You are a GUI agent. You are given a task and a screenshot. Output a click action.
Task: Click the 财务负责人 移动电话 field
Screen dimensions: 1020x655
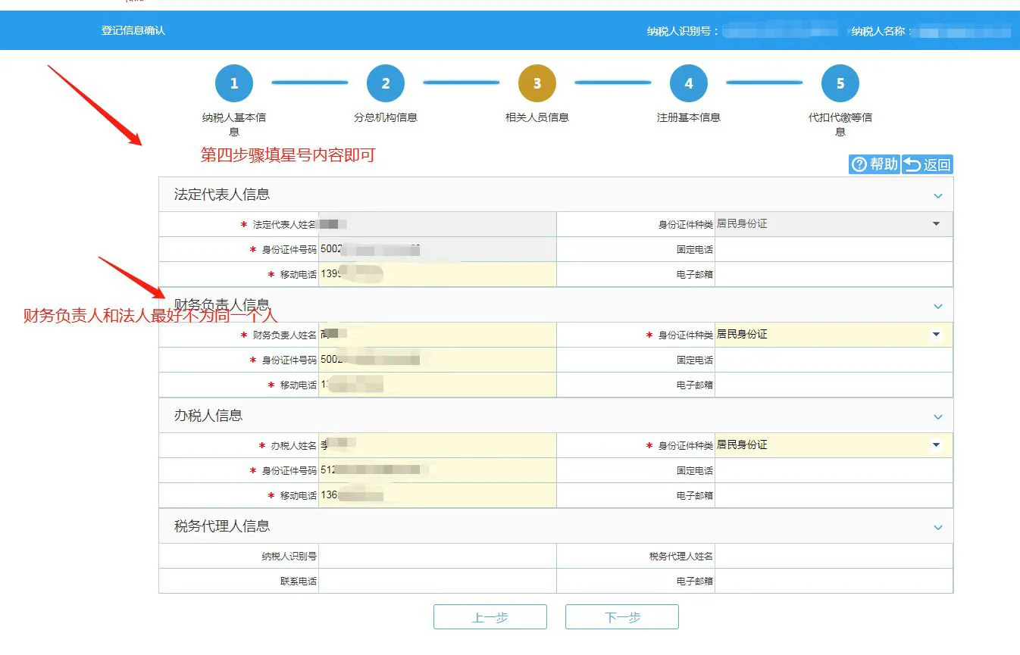(437, 385)
